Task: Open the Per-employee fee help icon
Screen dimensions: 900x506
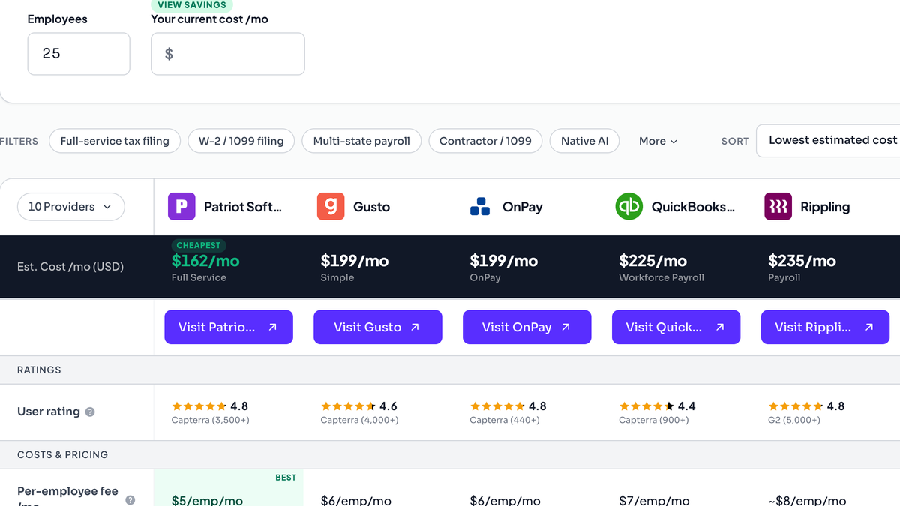Action: click(130, 500)
